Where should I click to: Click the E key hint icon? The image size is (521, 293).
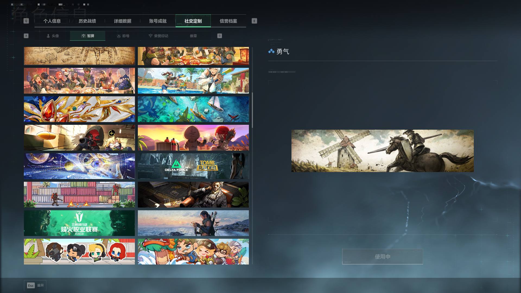coord(254,21)
